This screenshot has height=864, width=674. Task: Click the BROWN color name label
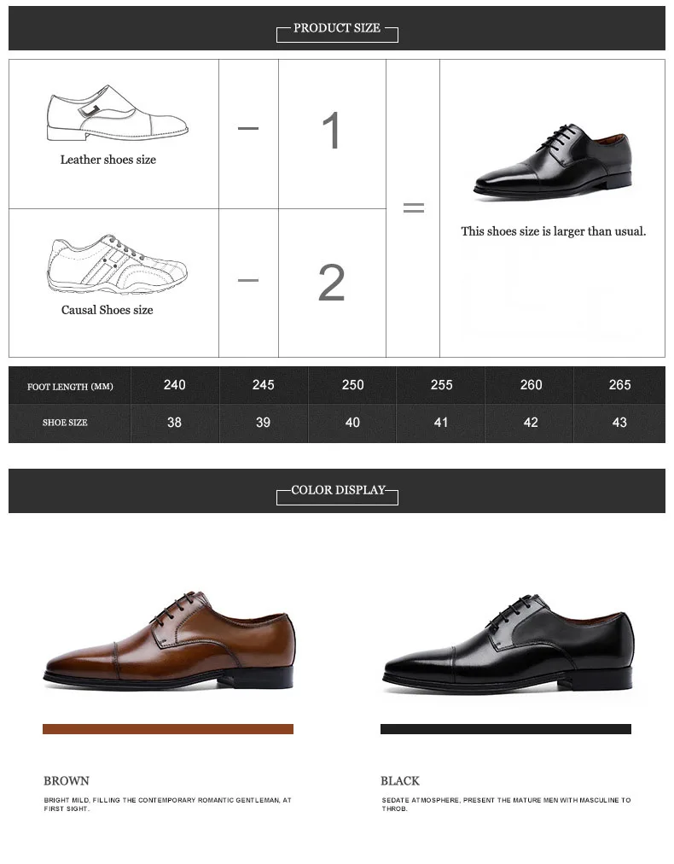click(x=66, y=781)
